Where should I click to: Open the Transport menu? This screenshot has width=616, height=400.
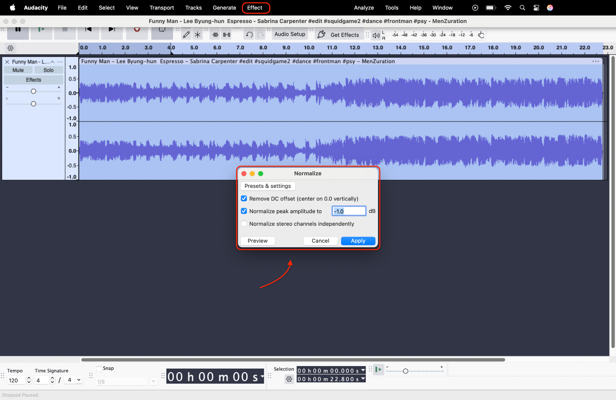(162, 8)
